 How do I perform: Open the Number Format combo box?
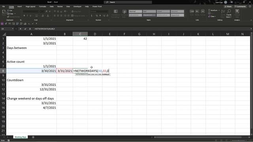[99, 11]
